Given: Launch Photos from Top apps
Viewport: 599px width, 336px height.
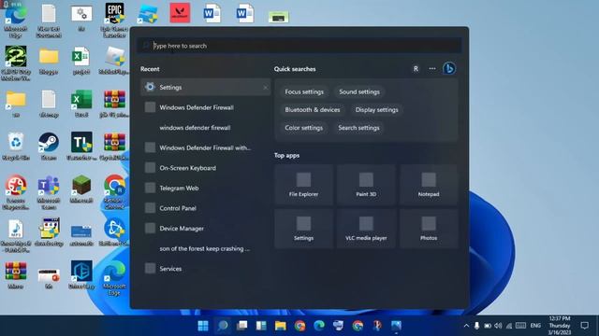Looking at the screenshot, I should click(429, 229).
